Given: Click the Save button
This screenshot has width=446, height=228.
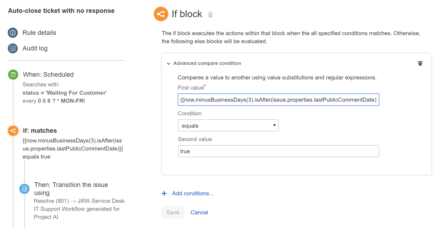Looking at the screenshot, I should click(173, 212).
